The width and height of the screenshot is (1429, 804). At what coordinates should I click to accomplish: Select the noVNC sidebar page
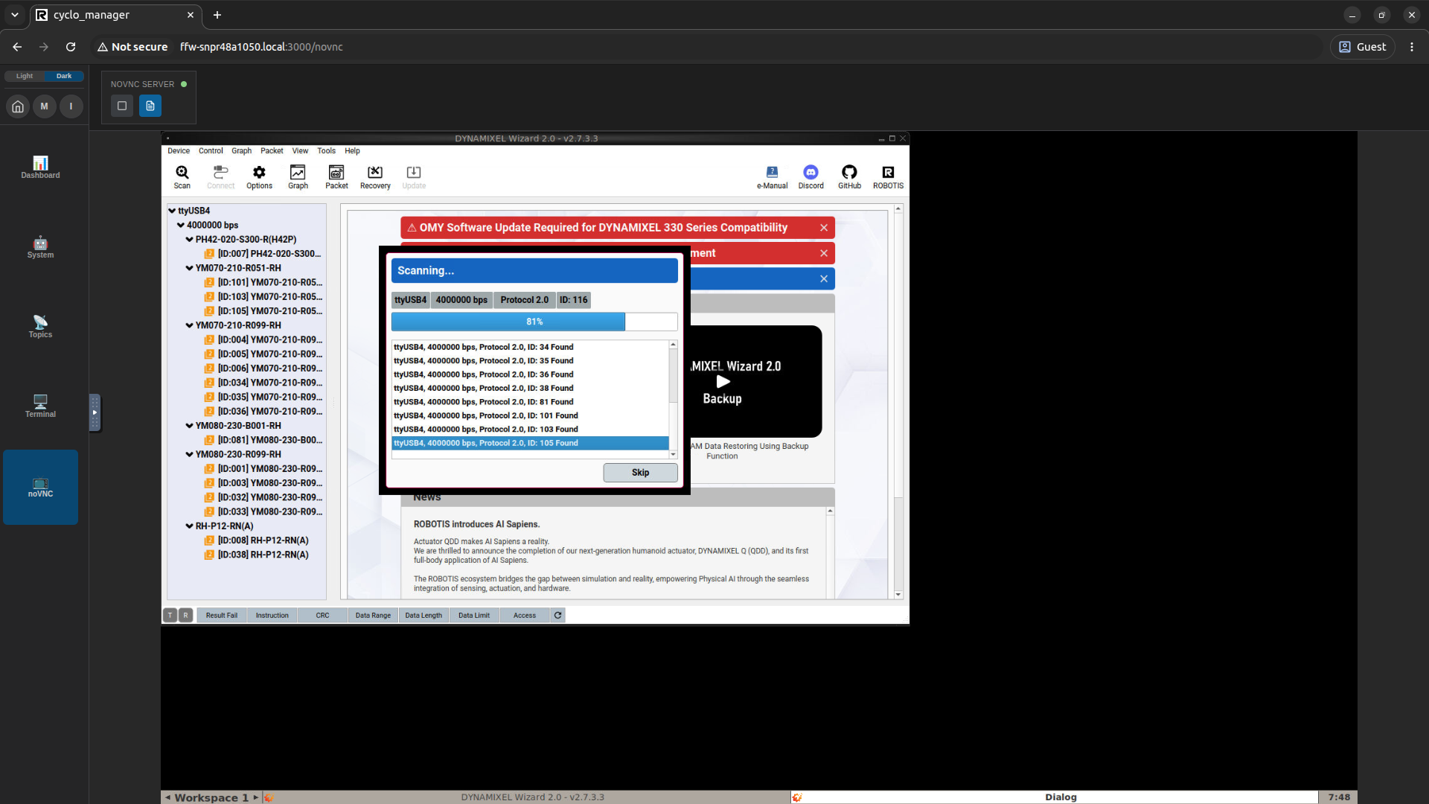(40, 487)
